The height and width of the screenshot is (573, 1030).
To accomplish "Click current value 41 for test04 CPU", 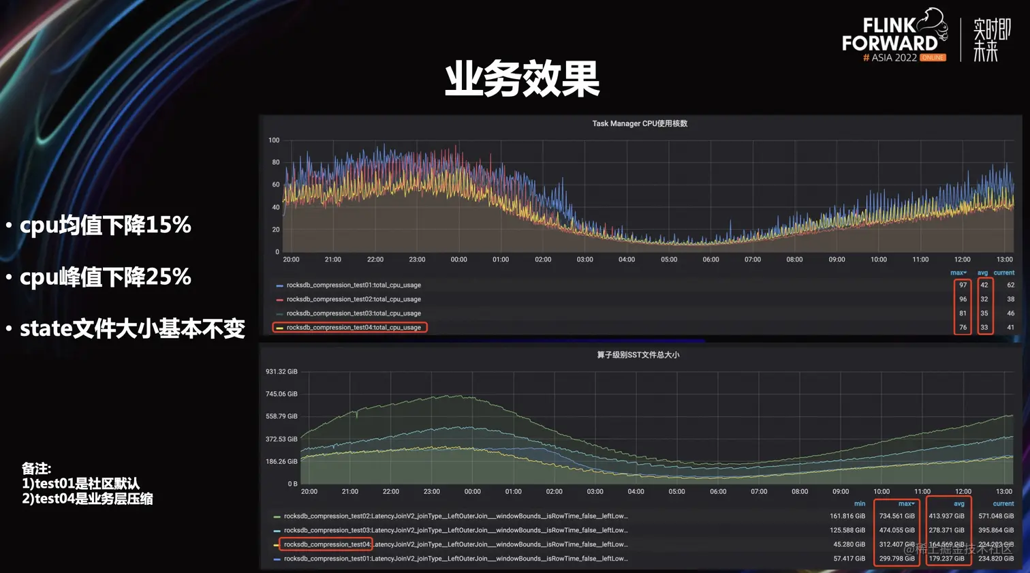I will tap(1010, 328).
